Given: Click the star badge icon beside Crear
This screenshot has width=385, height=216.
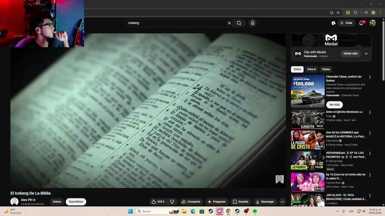Looking at the screenshot, I should click(333, 23).
